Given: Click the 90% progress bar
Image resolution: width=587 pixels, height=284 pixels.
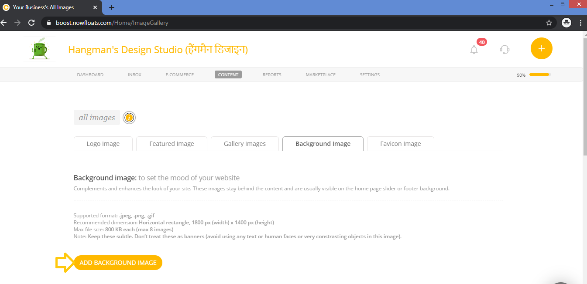Looking at the screenshot, I should [x=539, y=74].
